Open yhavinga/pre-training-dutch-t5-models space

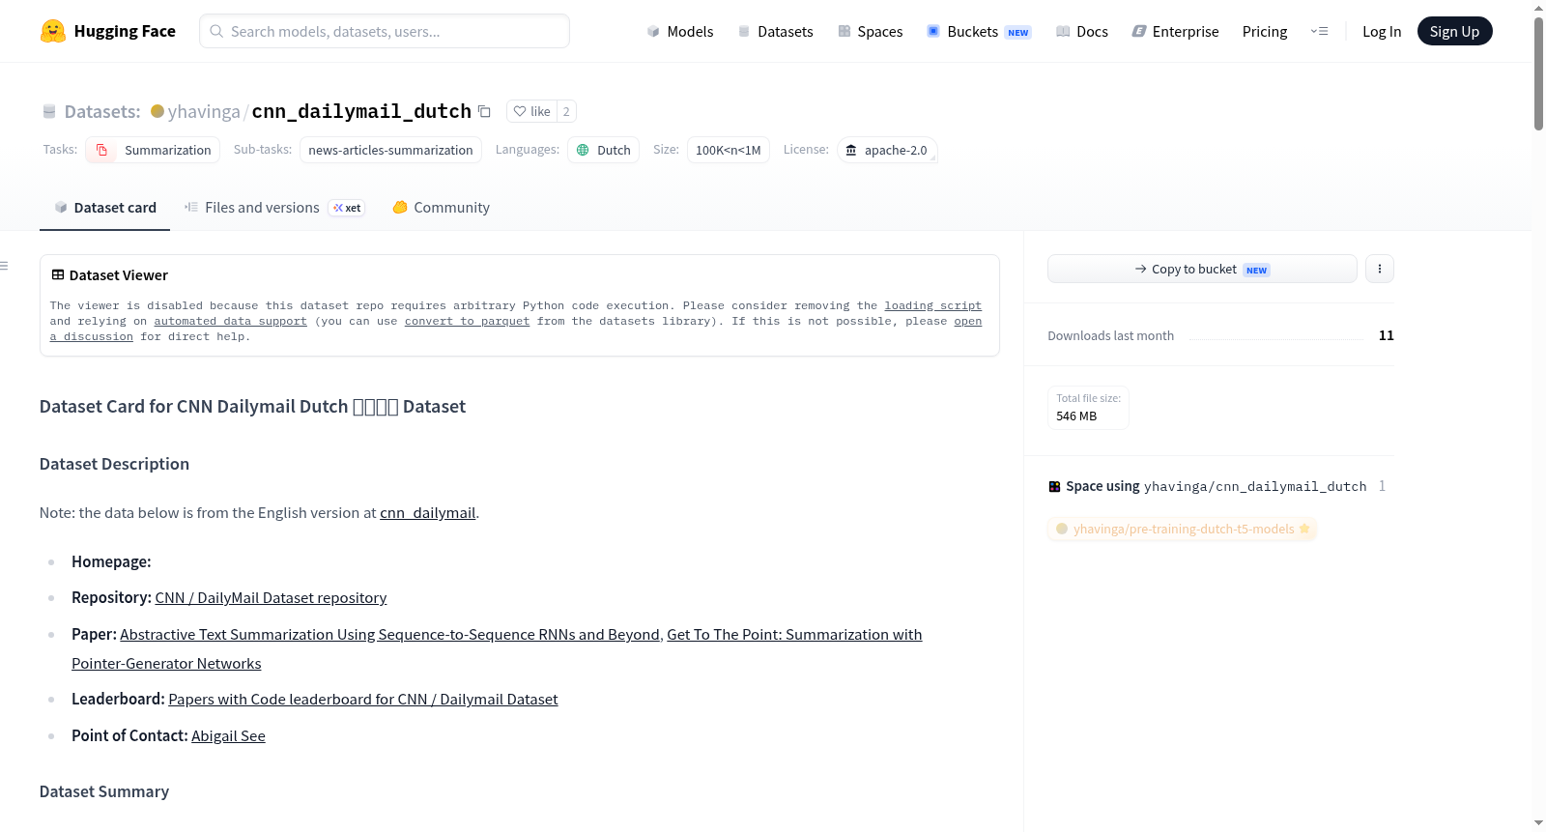click(1183, 530)
